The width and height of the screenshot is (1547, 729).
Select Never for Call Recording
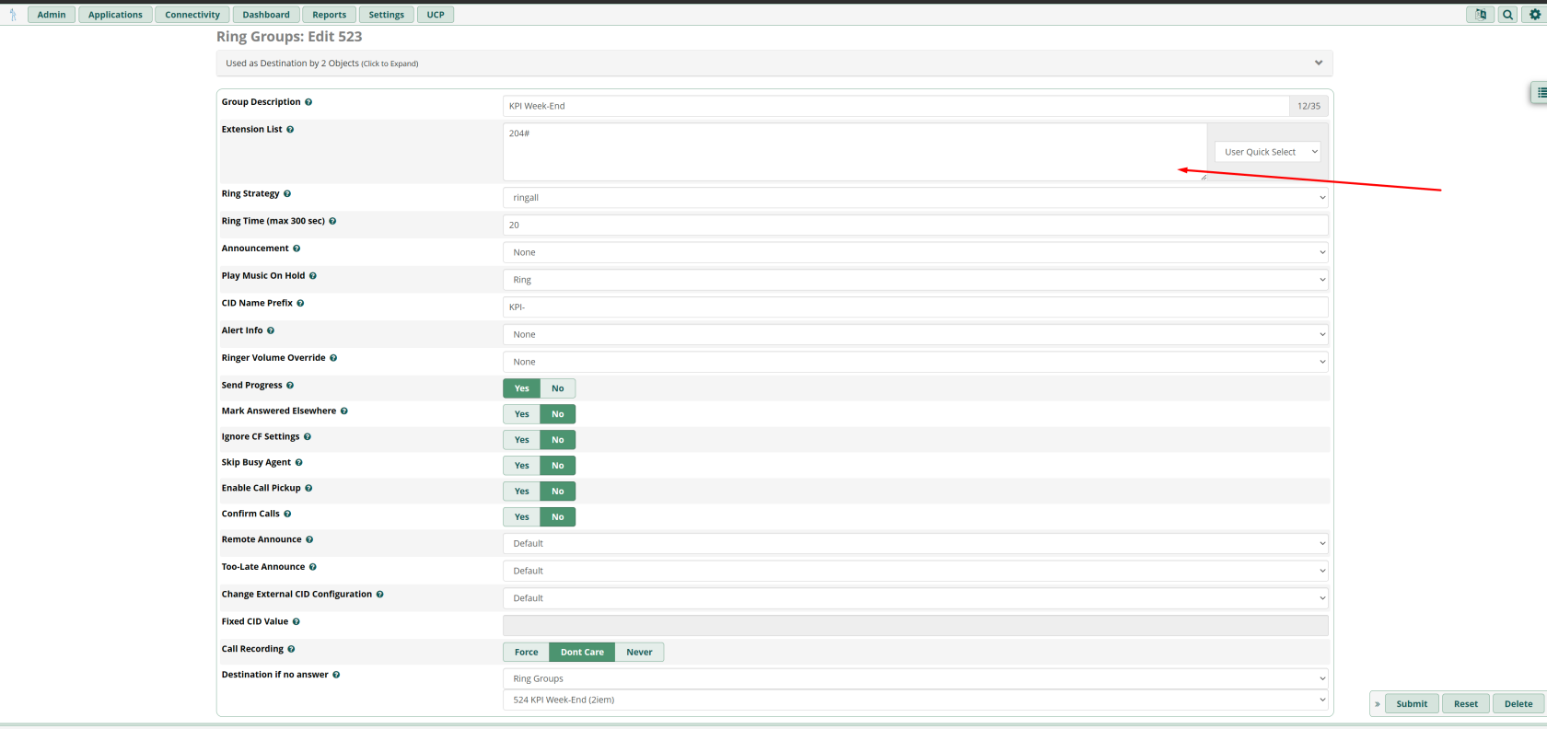639,653
